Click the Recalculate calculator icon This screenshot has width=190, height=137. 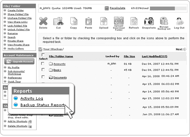[107, 8]
